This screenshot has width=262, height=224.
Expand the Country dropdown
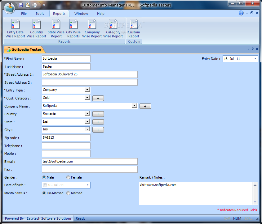coord(87,114)
